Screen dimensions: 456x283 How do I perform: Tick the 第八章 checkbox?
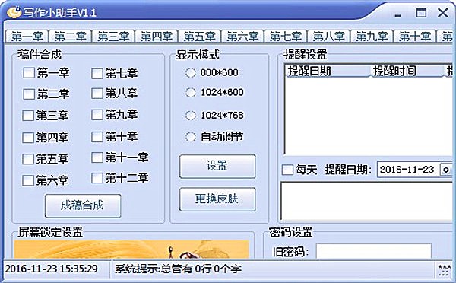pos(97,94)
